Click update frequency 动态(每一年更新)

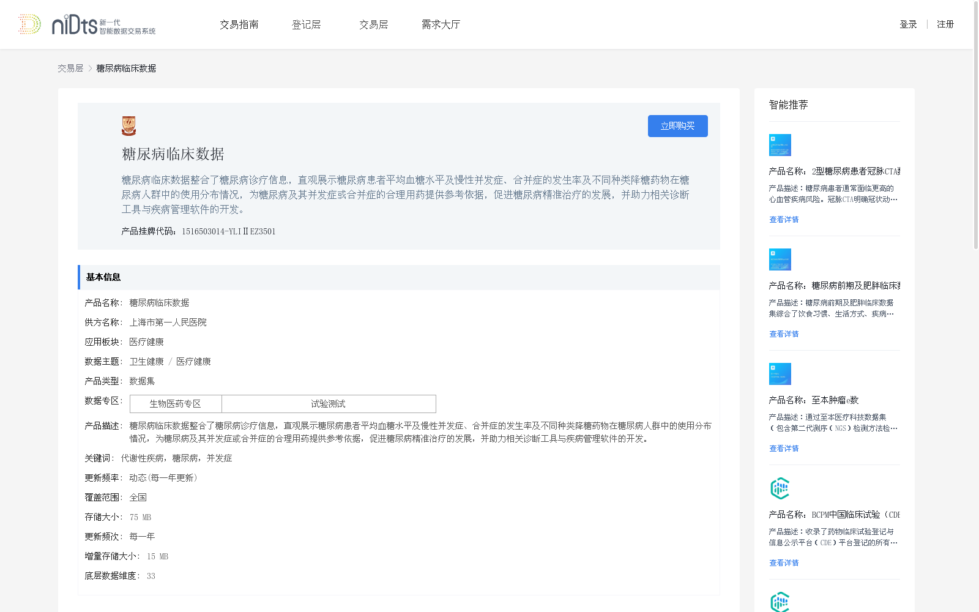click(x=163, y=478)
